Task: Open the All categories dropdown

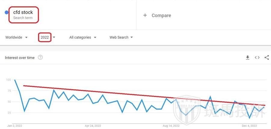Action: click(x=83, y=37)
